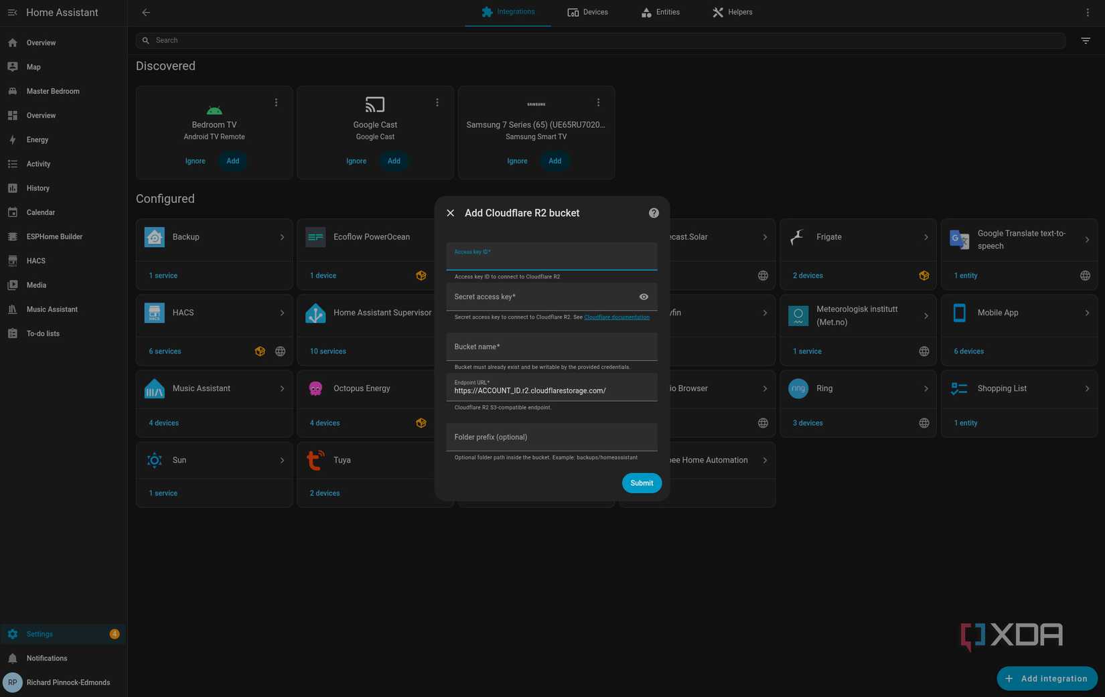This screenshot has height=697, width=1105.
Task: Open Map in the sidebar
Action: pos(64,67)
